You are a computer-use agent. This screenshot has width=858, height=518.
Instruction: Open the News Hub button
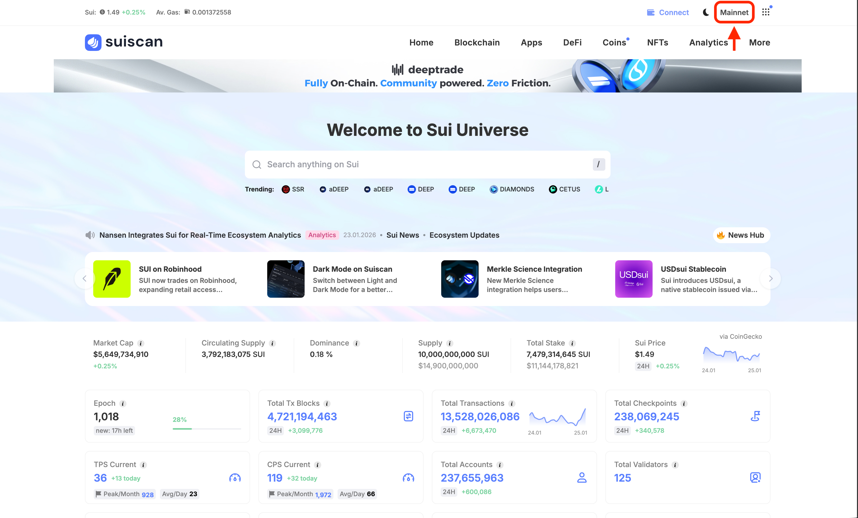[741, 235]
